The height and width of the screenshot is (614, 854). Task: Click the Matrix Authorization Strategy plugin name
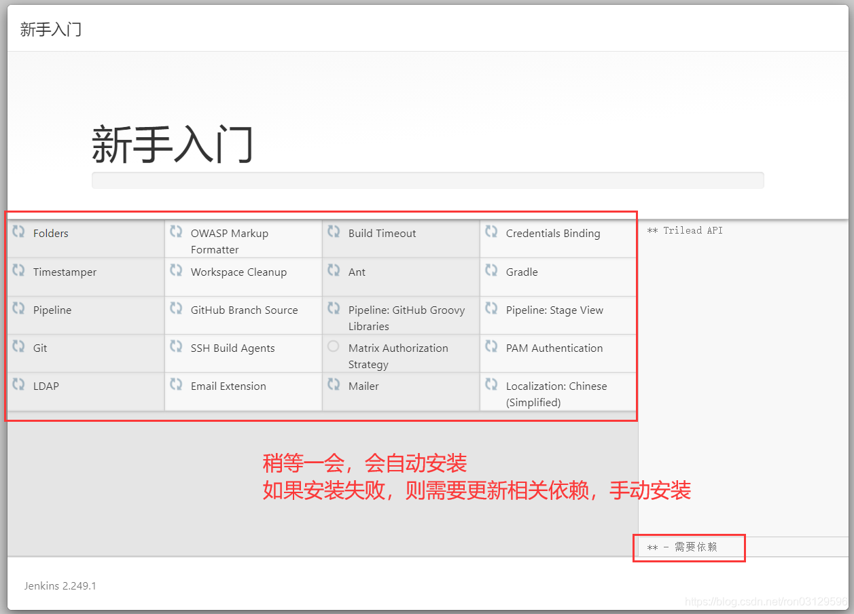(x=398, y=356)
